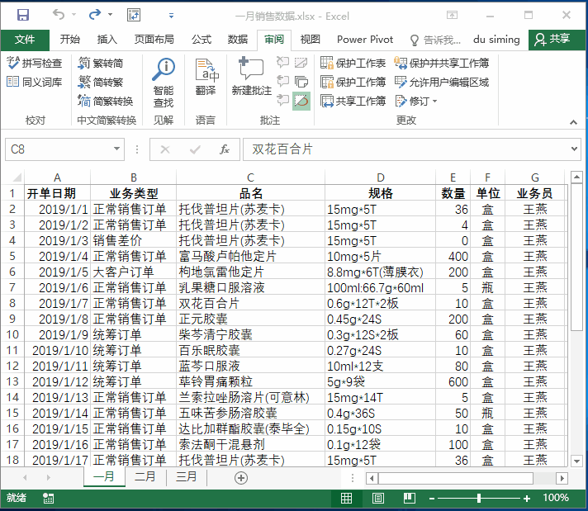This screenshot has height=511, width=588.
Task: Run 拼写检查 spell check
Action: coord(34,63)
